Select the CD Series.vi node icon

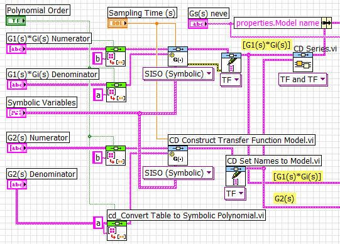pos(303,62)
